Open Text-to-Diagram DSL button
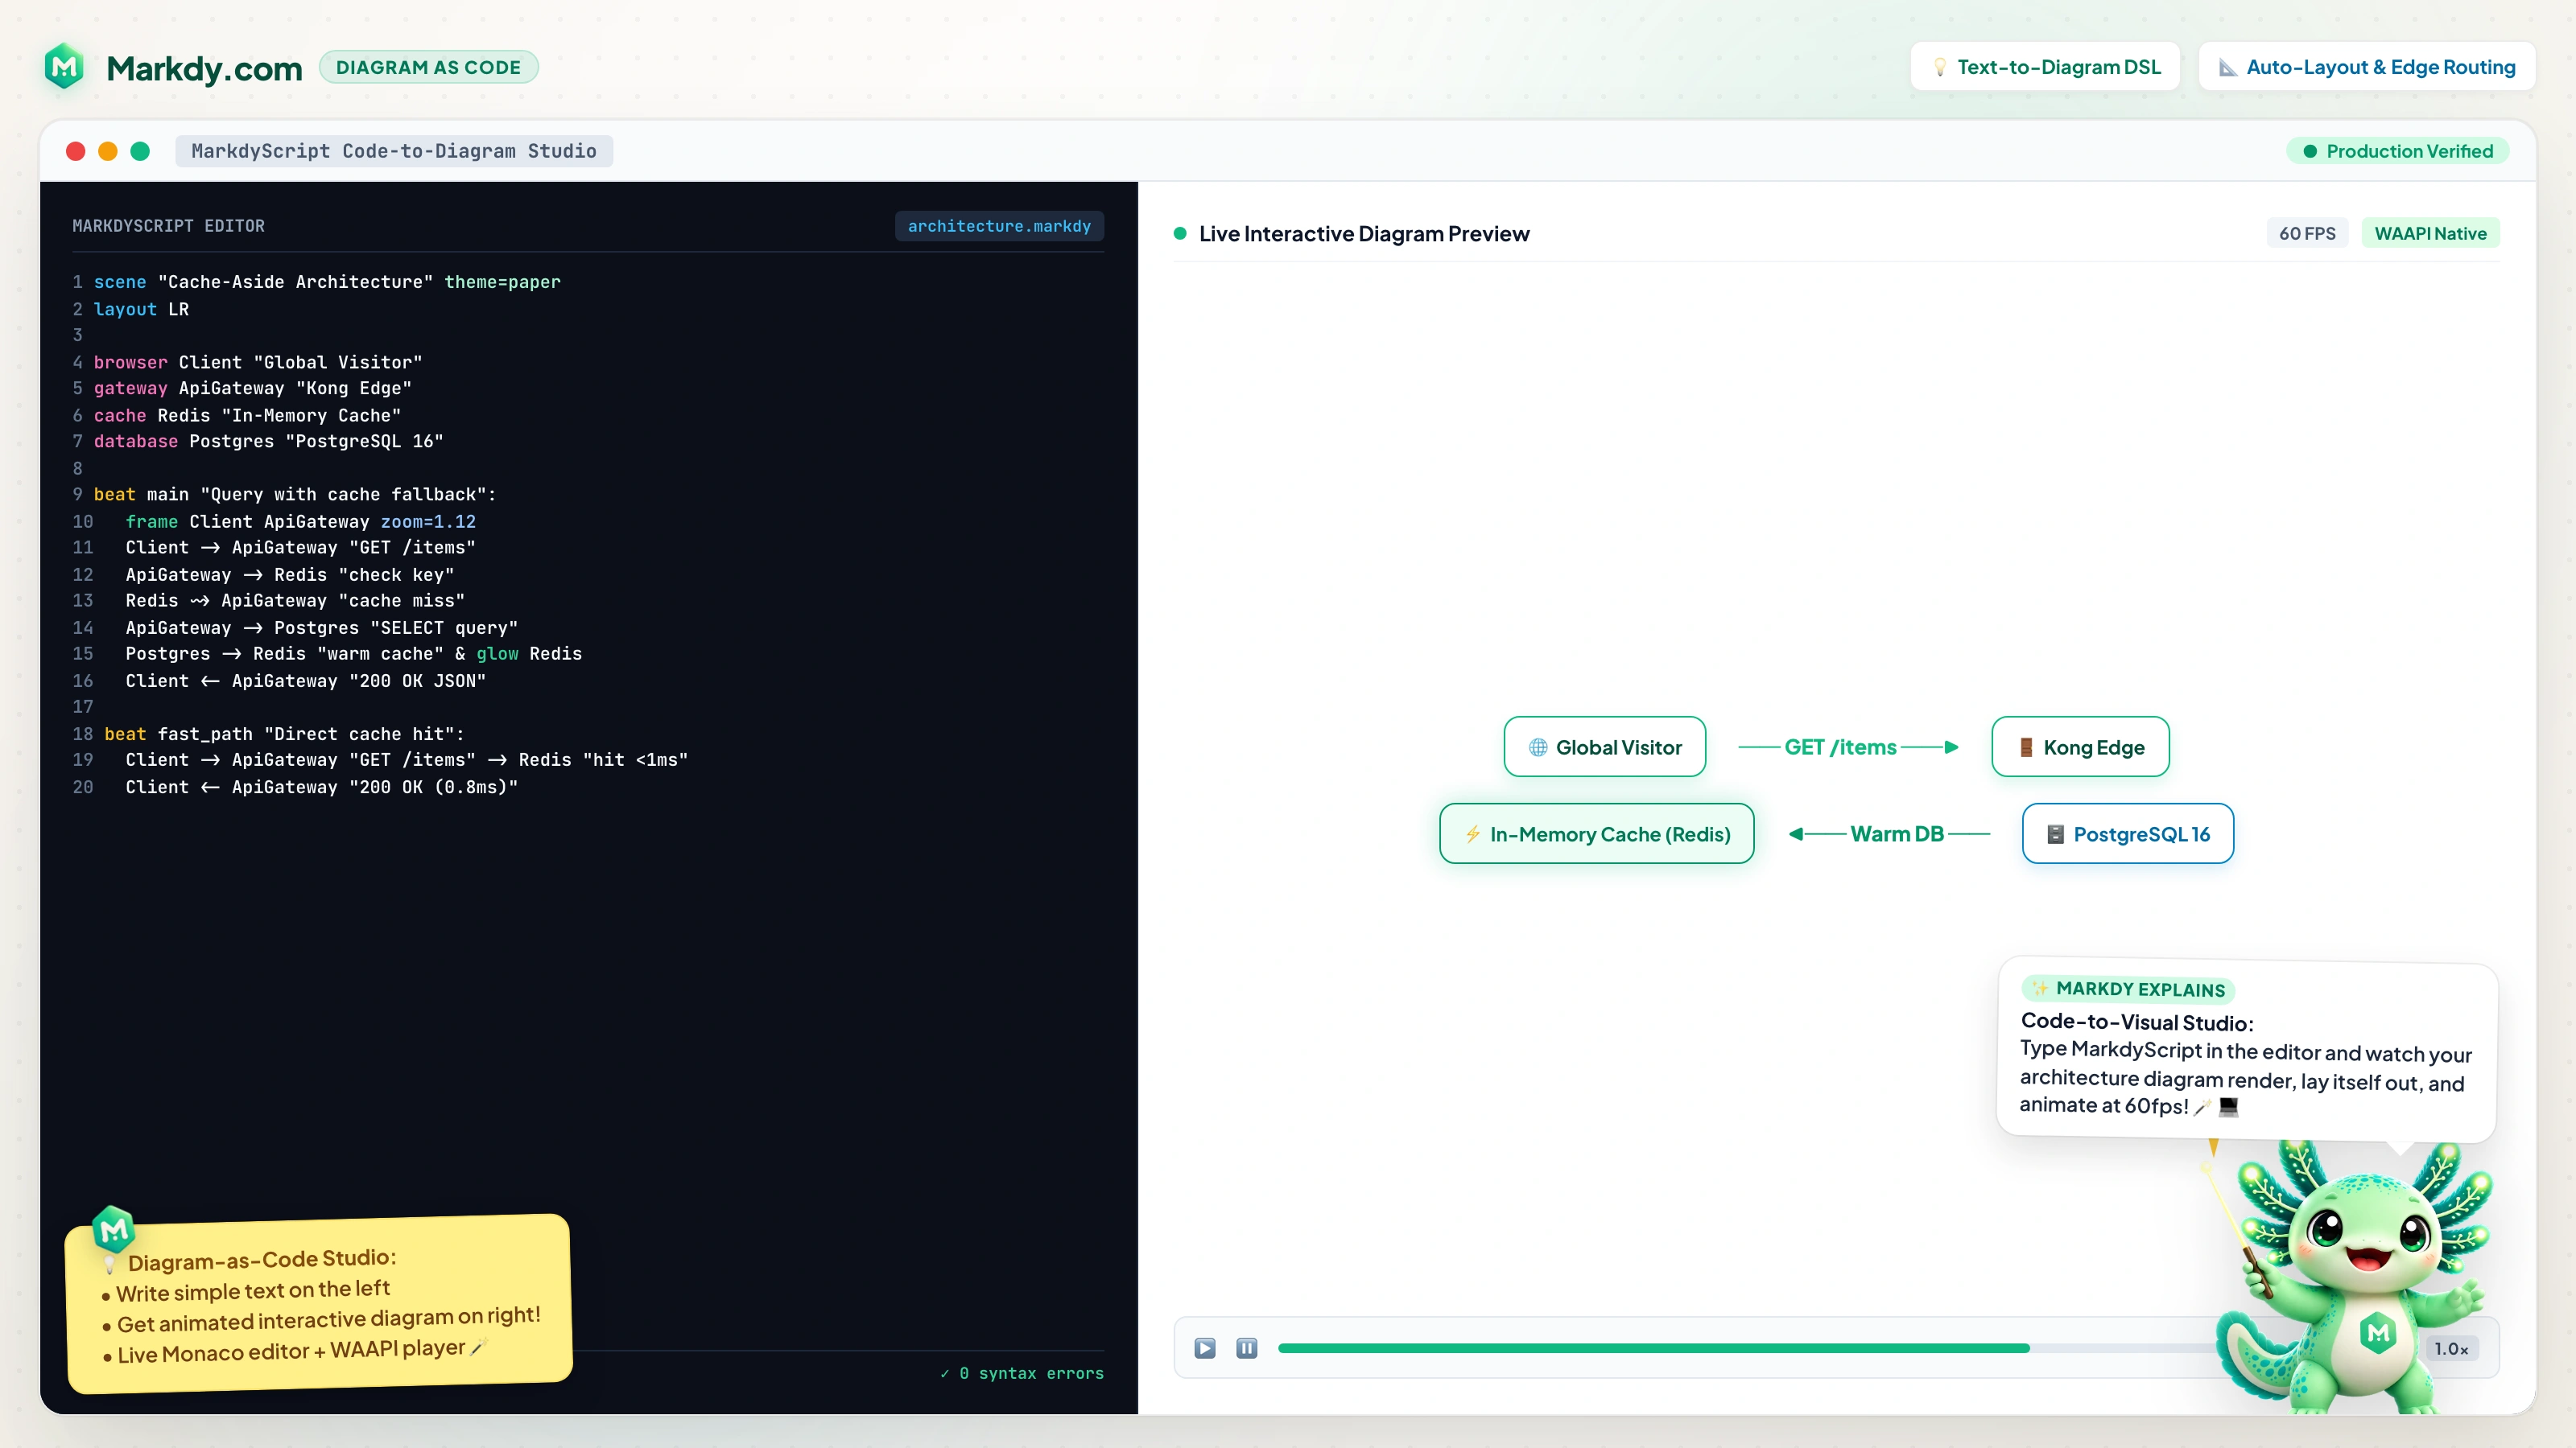 point(2044,67)
